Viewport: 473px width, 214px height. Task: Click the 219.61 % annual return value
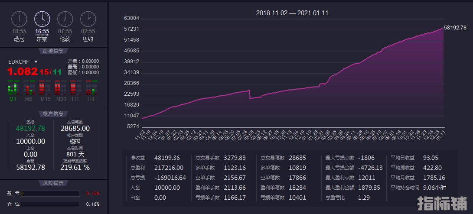pyautogui.click(x=75, y=167)
